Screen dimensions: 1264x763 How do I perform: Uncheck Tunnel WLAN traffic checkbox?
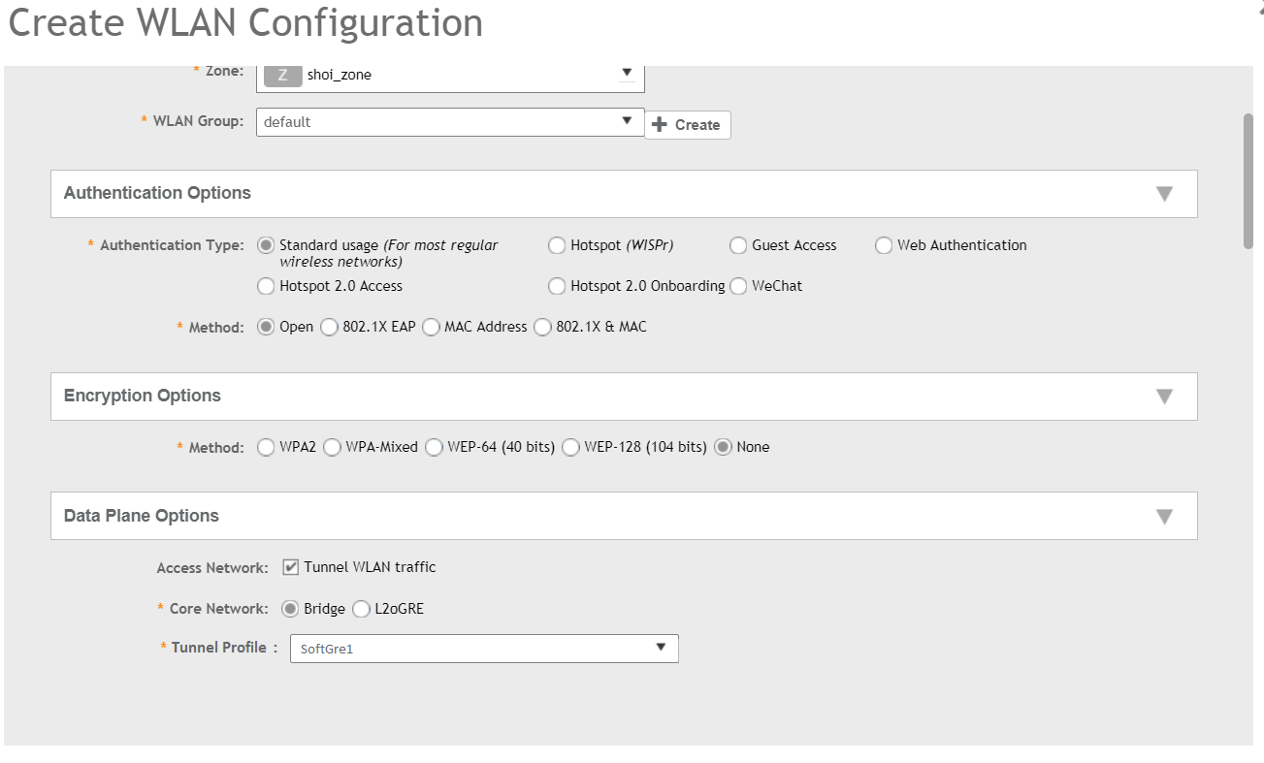pyautogui.click(x=290, y=567)
